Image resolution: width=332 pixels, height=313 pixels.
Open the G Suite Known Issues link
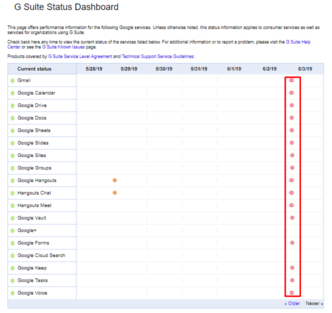(x=63, y=47)
